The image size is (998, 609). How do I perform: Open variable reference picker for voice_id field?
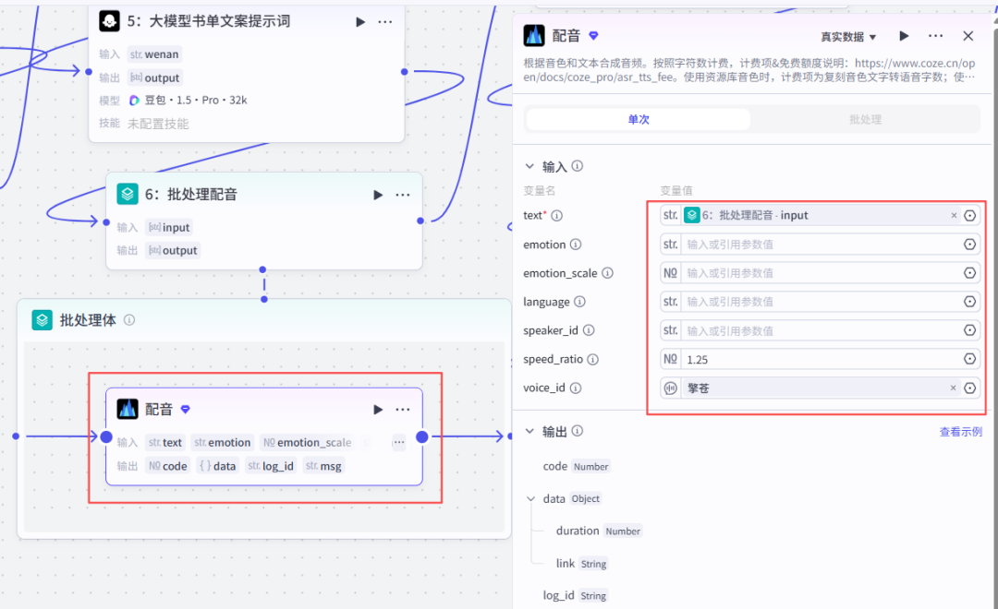pos(970,388)
